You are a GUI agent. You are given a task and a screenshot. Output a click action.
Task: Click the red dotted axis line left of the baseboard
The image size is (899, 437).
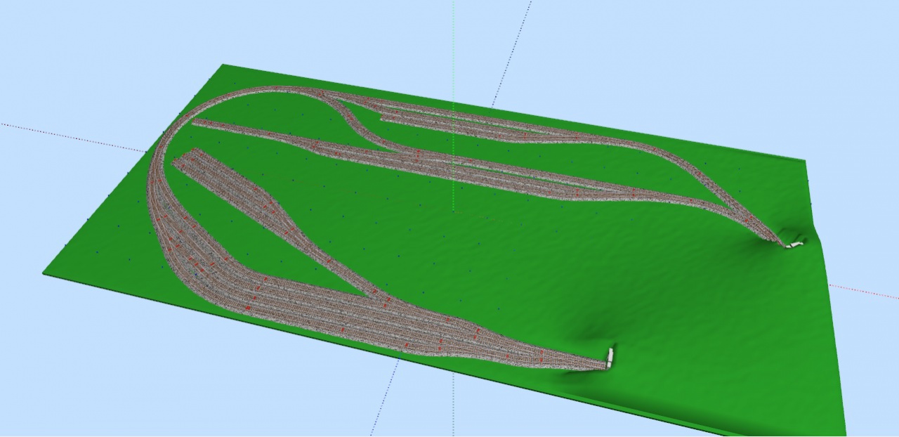pyautogui.click(x=70, y=136)
